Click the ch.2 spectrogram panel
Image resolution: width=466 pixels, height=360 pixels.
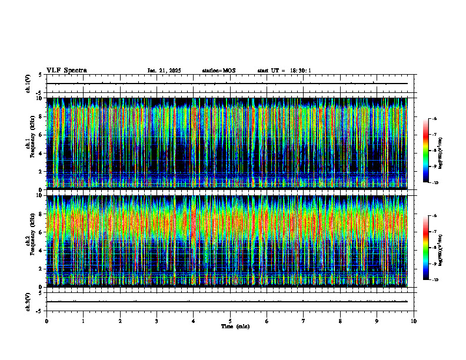point(227,241)
